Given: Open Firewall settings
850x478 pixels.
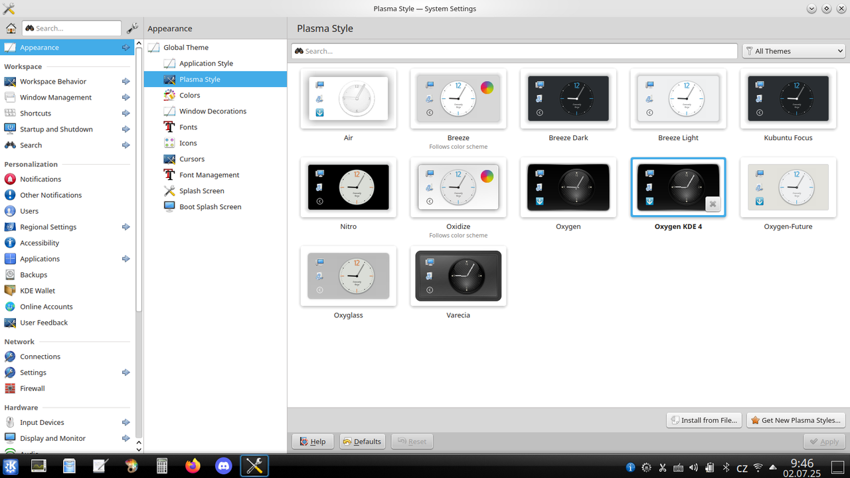Looking at the screenshot, I should [67, 388].
